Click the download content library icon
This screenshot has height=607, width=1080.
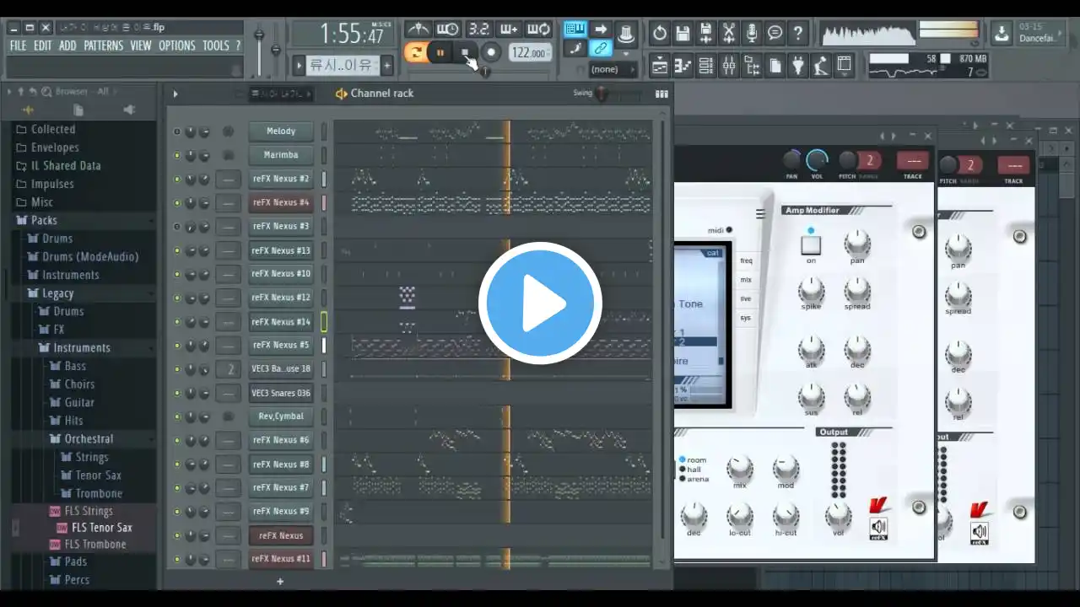click(1002, 34)
